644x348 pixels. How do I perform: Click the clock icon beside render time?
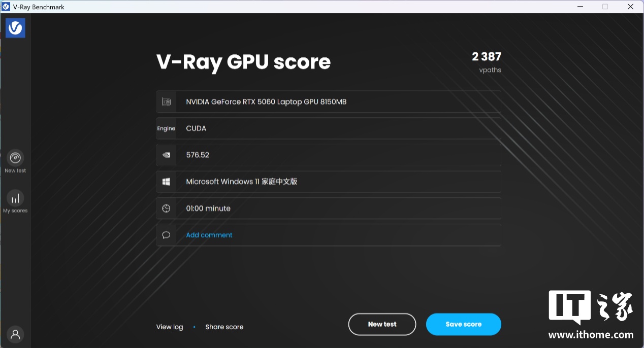point(166,208)
